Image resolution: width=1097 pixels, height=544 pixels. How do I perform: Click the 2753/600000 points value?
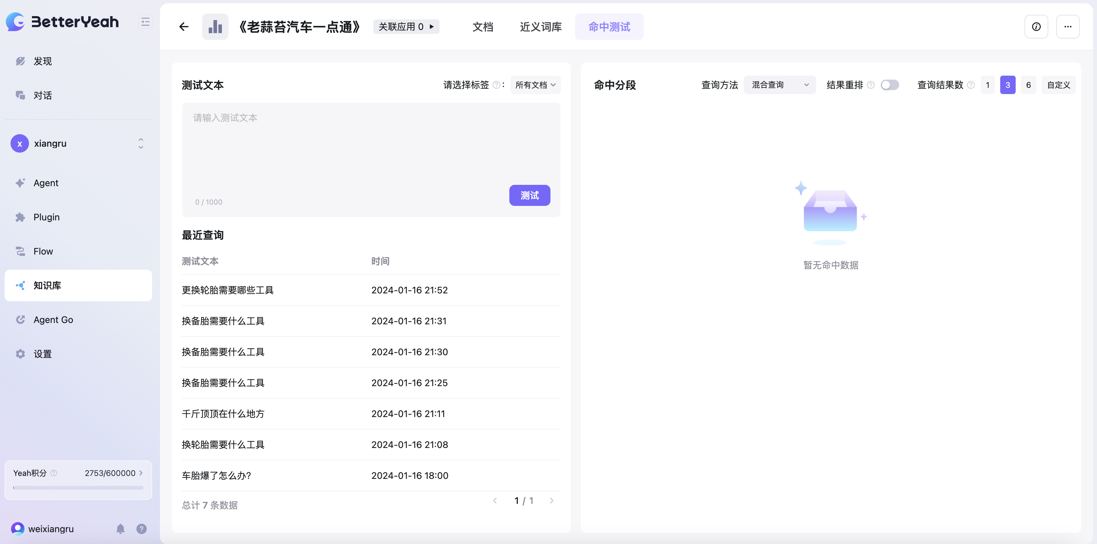(x=110, y=473)
